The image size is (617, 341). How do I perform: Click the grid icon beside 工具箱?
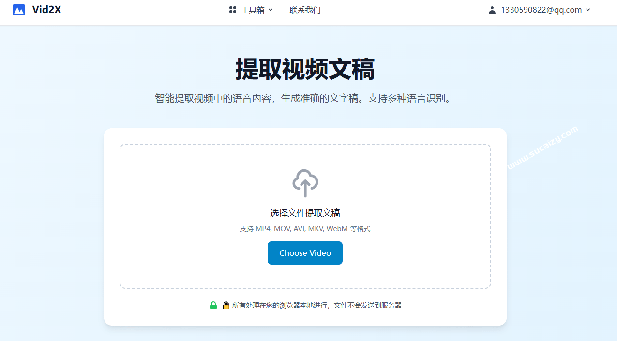coord(232,10)
